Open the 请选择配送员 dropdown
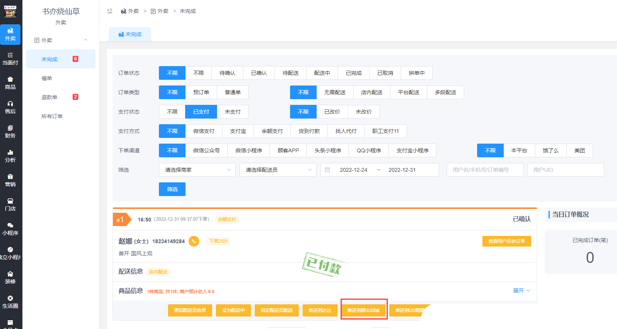617x329 pixels. tap(278, 170)
